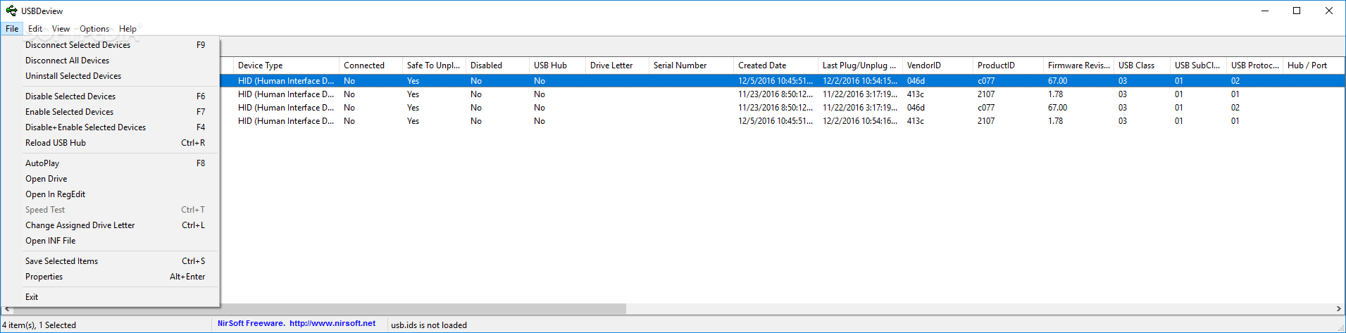Select the selected HID row with ProductID c077
Screen dimensions: 1346x333
coord(782,81)
